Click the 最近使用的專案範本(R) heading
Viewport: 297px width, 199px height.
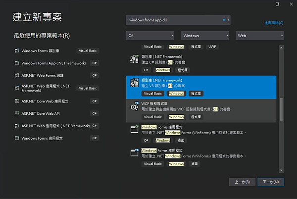coord(42,36)
